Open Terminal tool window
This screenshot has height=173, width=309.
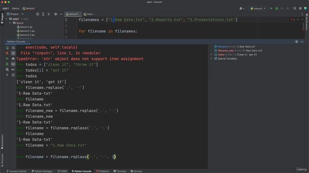tap(120, 171)
